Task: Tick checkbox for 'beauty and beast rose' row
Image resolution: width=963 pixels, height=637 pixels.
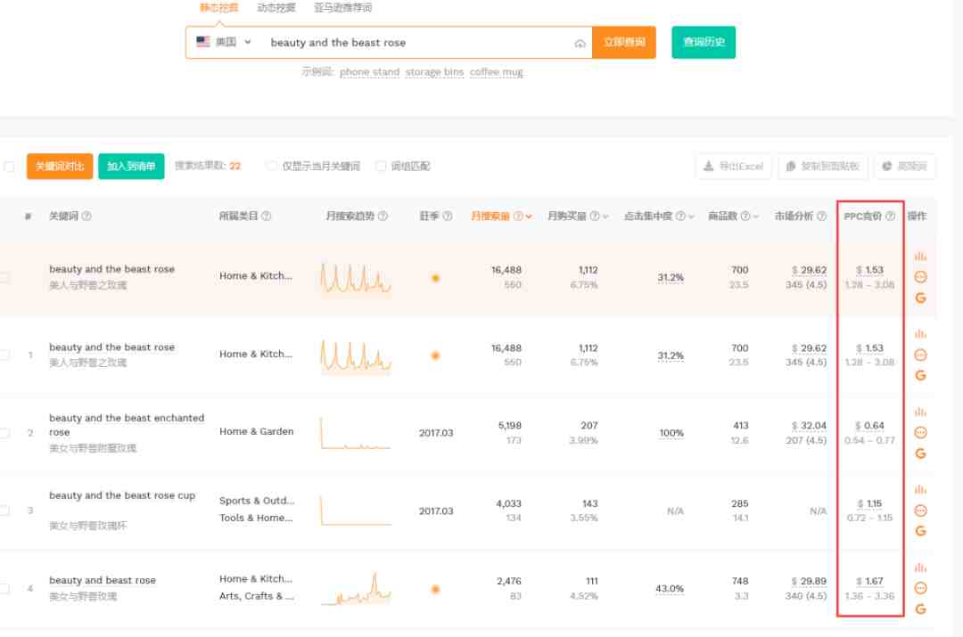Action: (4, 589)
